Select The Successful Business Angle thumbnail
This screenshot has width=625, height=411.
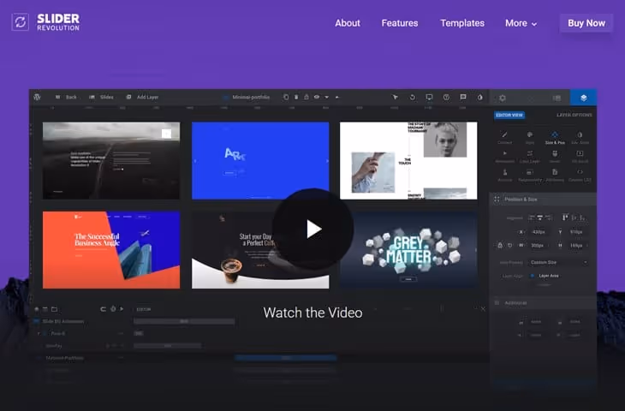point(111,250)
